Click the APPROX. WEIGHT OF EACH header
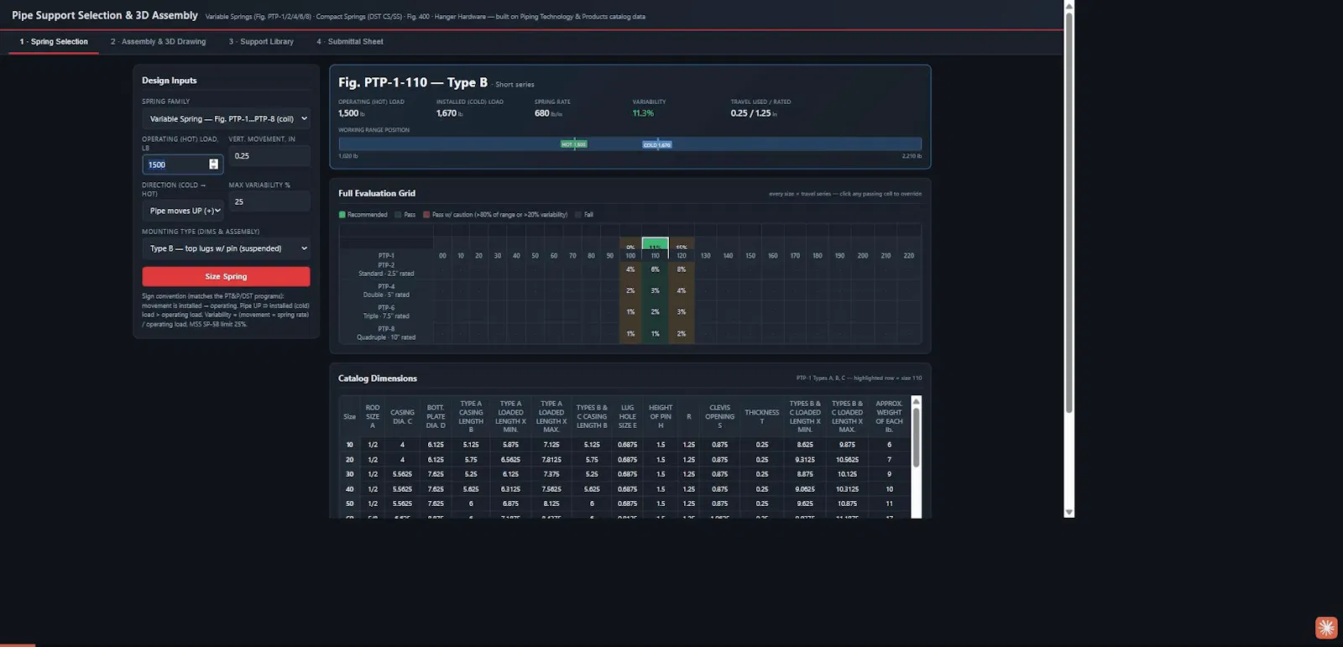 (x=889, y=416)
